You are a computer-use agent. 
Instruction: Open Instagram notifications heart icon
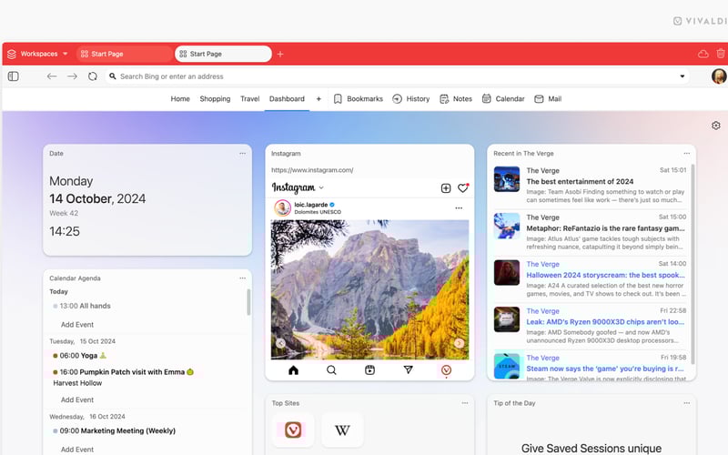click(x=463, y=188)
